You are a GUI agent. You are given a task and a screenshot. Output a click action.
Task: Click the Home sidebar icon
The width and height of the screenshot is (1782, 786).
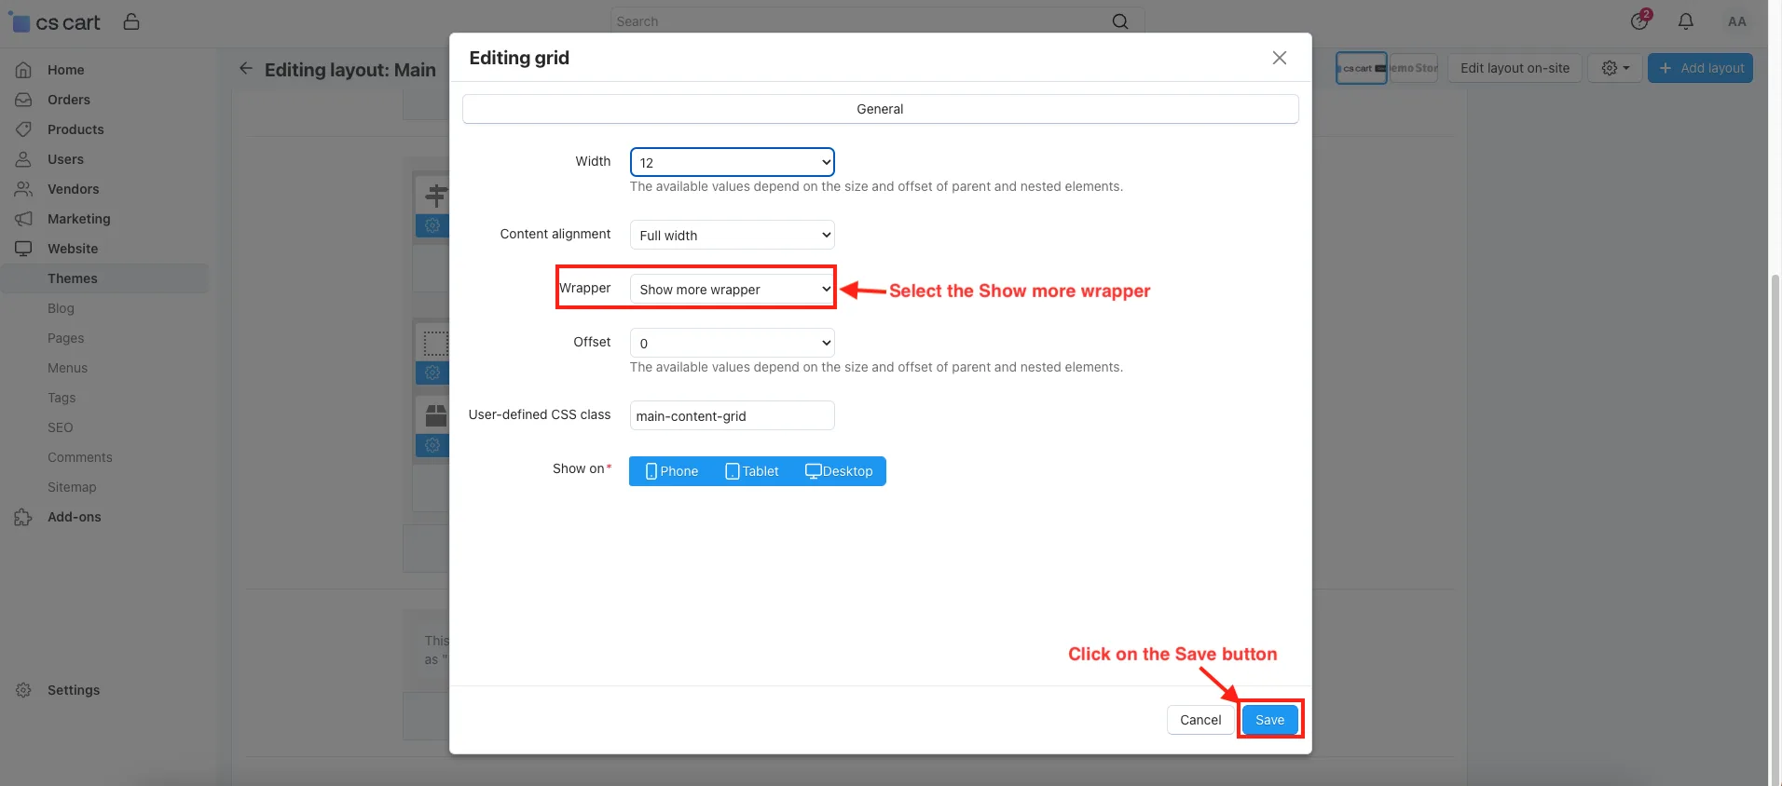pos(24,70)
